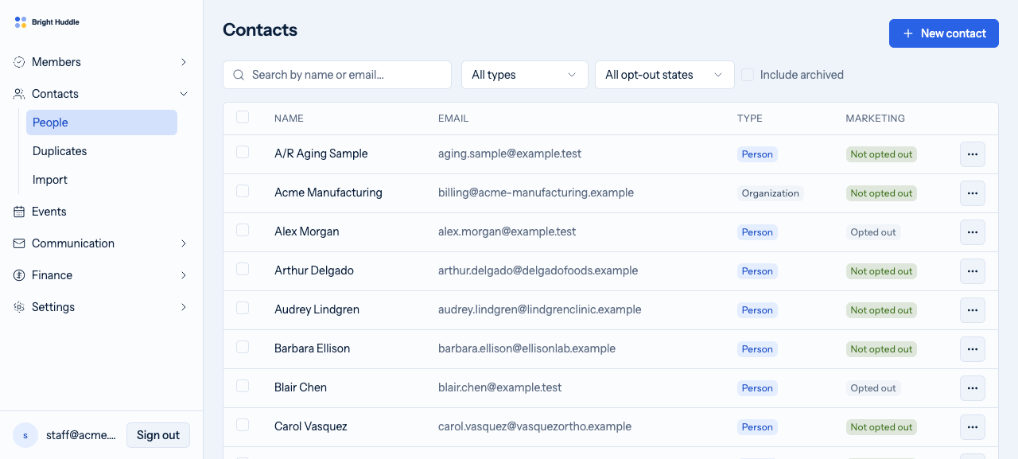Click the Members sidebar icon
The width and height of the screenshot is (1018, 459).
coord(19,62)
